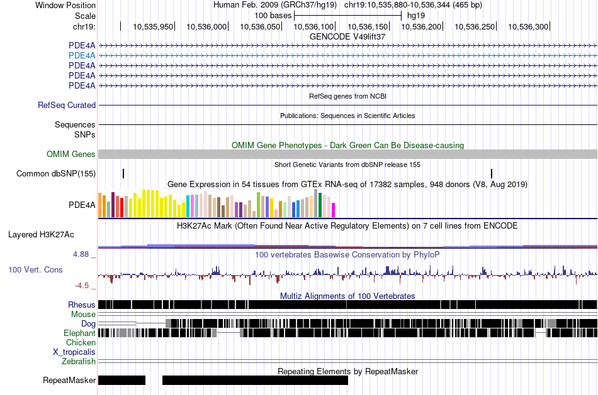The height and width of the screenshot is (395, 598).
Task: Open the RefSeq Curated track label
Action: click(x=67, y=105)
